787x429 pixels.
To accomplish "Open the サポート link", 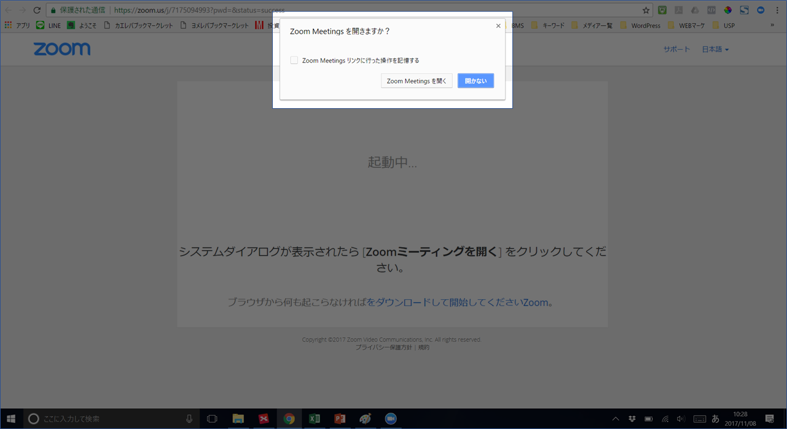I will pos(676,49).
